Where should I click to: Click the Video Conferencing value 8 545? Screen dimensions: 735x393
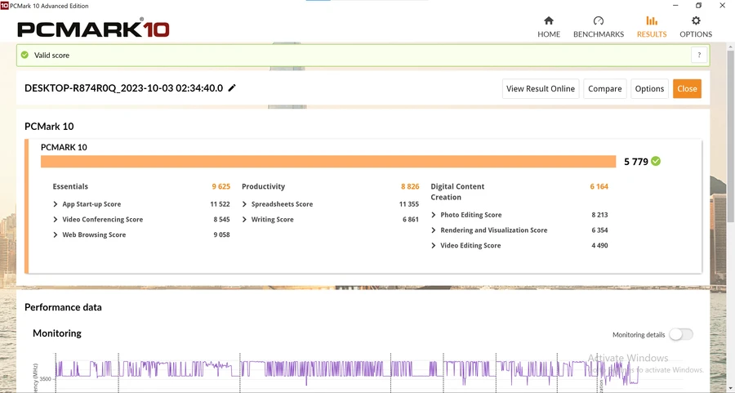coord(221,220)
